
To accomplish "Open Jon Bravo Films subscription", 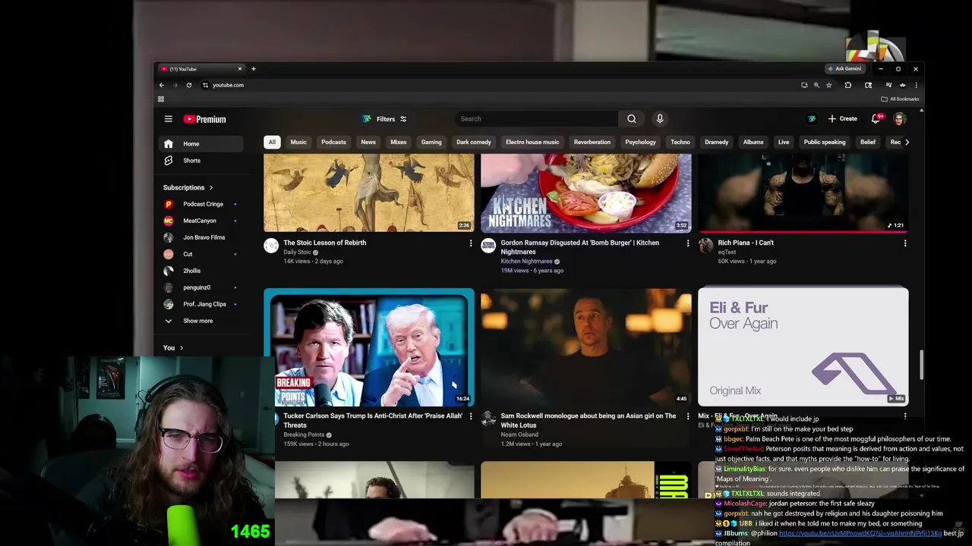I will pos(201,237).
